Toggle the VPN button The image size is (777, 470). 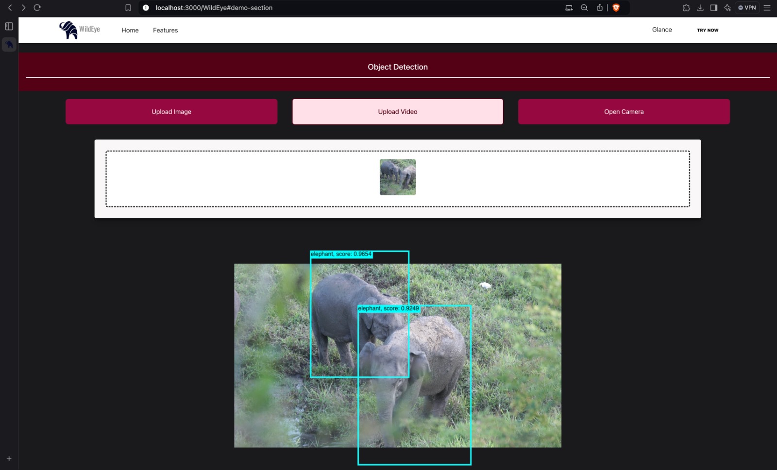[747, 8]
